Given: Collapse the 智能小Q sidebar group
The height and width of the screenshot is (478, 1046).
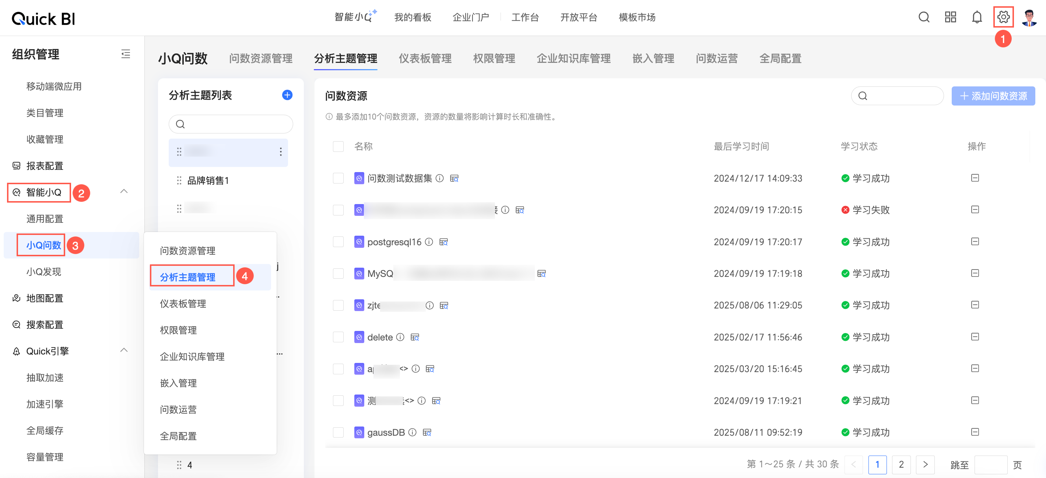Looking at the screenshot, I should click(x=124, y=191).
